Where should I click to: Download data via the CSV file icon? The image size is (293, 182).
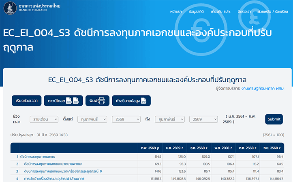coord(76,101)
